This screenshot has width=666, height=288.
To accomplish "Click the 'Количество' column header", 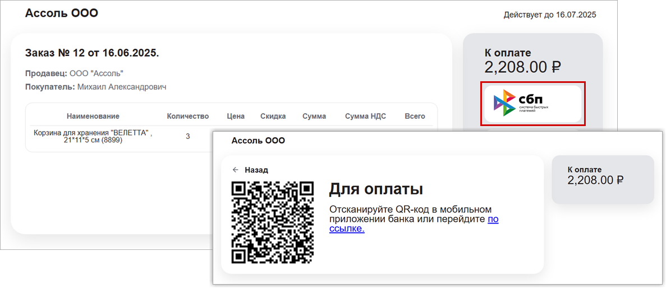I will (x=188, y=116).
